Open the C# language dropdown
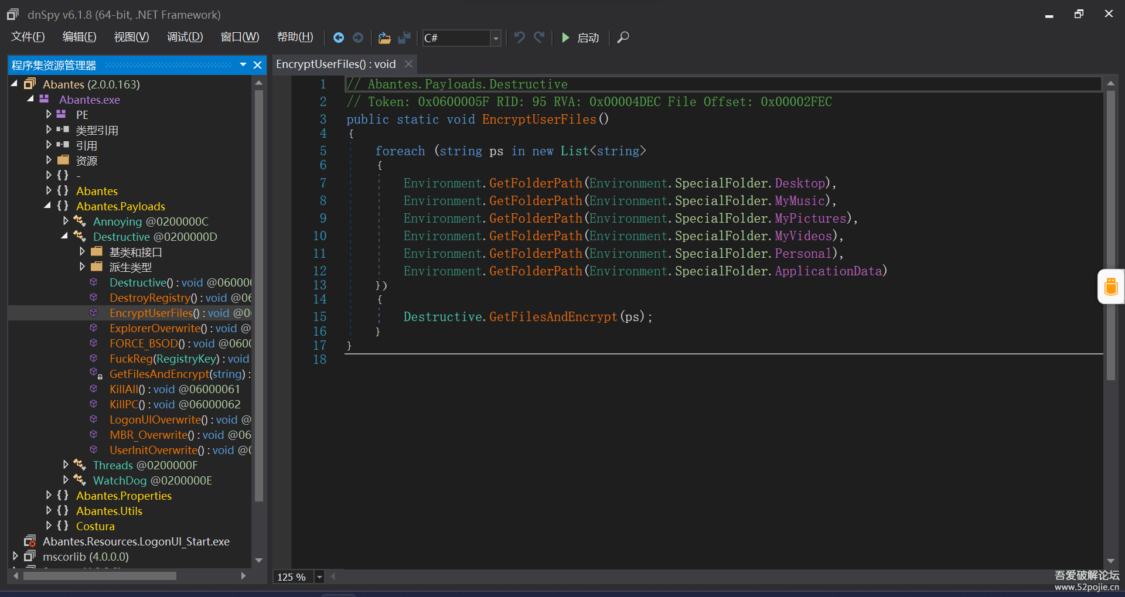 [496, 38]
